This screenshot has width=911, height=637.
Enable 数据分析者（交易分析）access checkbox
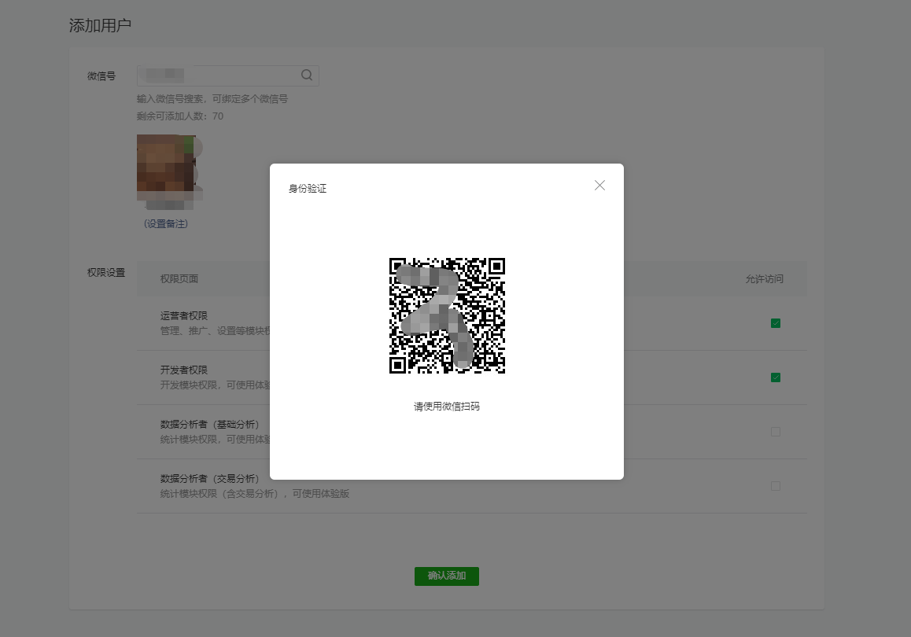[776, 486]
